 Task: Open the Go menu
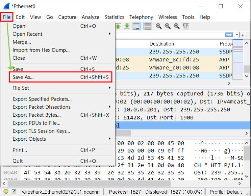pyautogui.click(x=50, y=17)
